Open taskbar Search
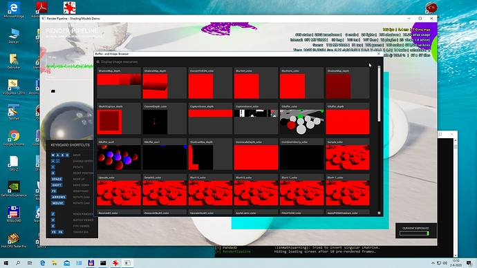Image resolution: width=477 pixels, height=268 pixels. click(18, 263)
